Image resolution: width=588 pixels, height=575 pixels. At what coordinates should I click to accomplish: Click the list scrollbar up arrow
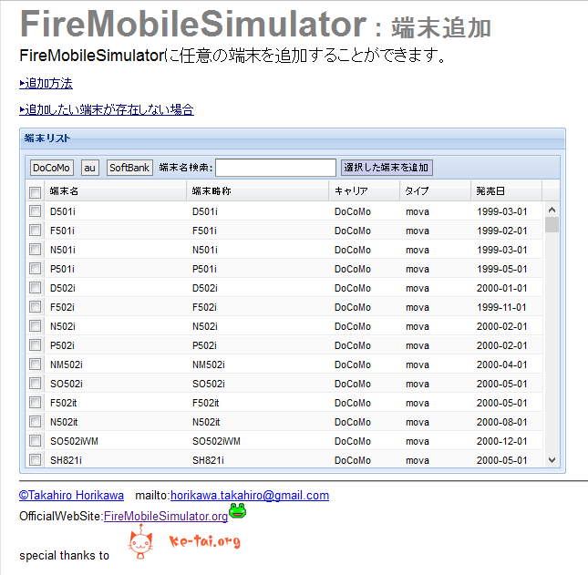tap(552, 210)
